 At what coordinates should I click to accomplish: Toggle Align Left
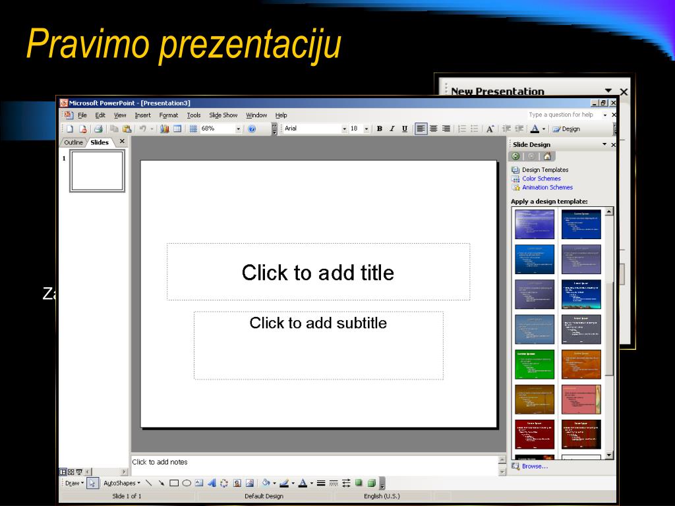click(x=421, y=128)
